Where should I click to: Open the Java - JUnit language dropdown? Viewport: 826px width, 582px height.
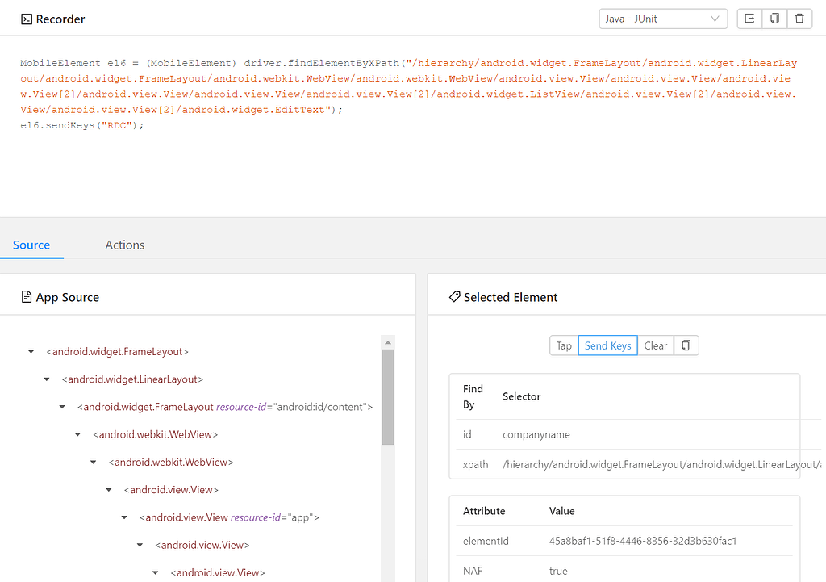point(663,18)
